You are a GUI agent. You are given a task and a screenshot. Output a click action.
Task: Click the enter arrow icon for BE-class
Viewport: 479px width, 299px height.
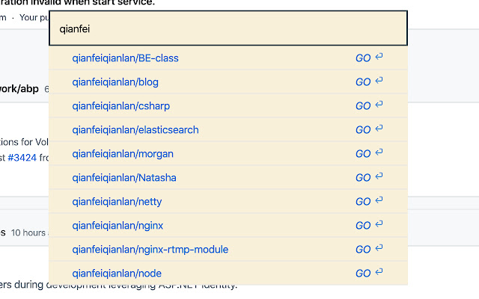coord(379,57)
